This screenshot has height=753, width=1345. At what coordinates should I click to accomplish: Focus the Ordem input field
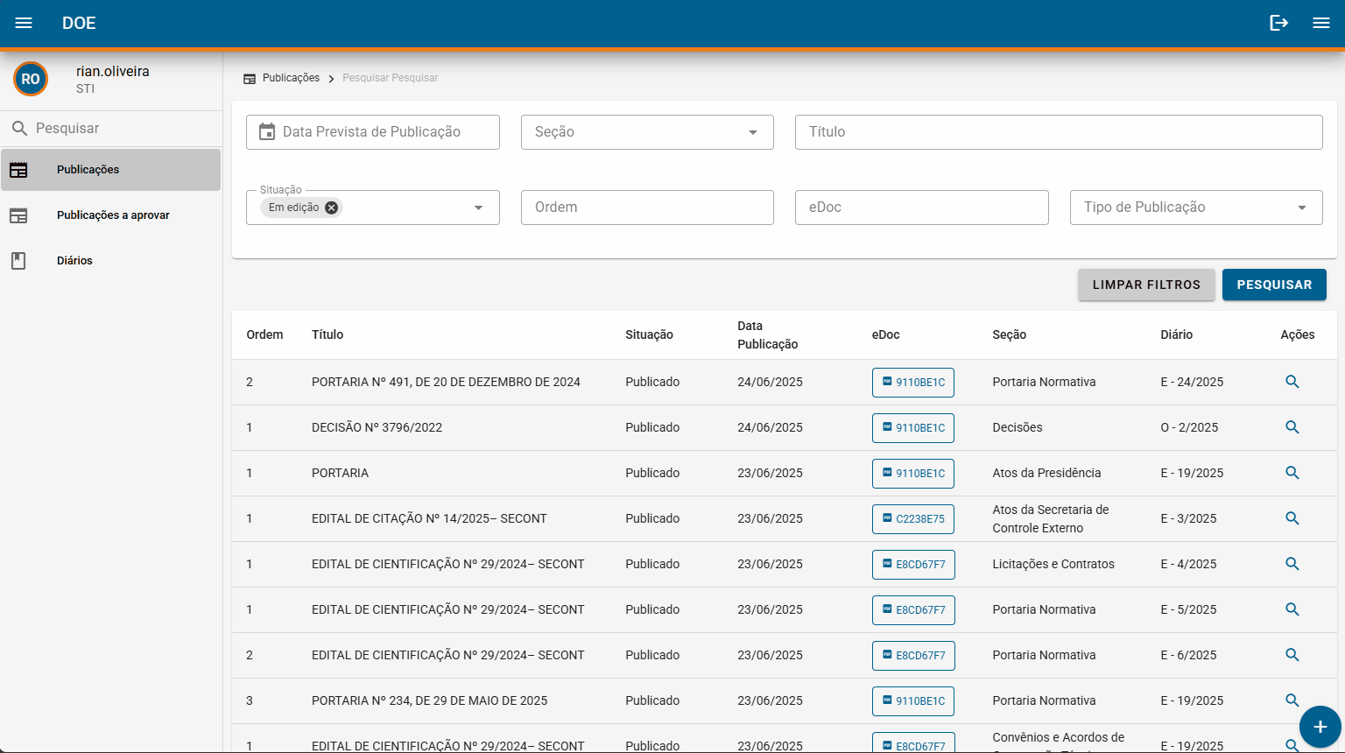pos(647,208)
